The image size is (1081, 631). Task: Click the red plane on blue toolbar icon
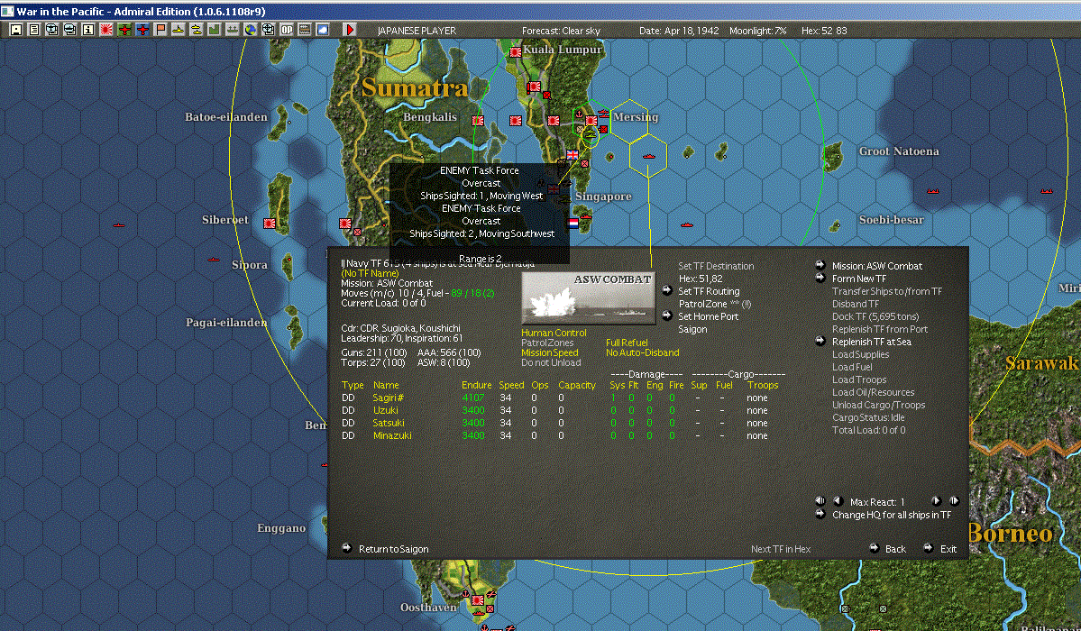coord(142,30)
